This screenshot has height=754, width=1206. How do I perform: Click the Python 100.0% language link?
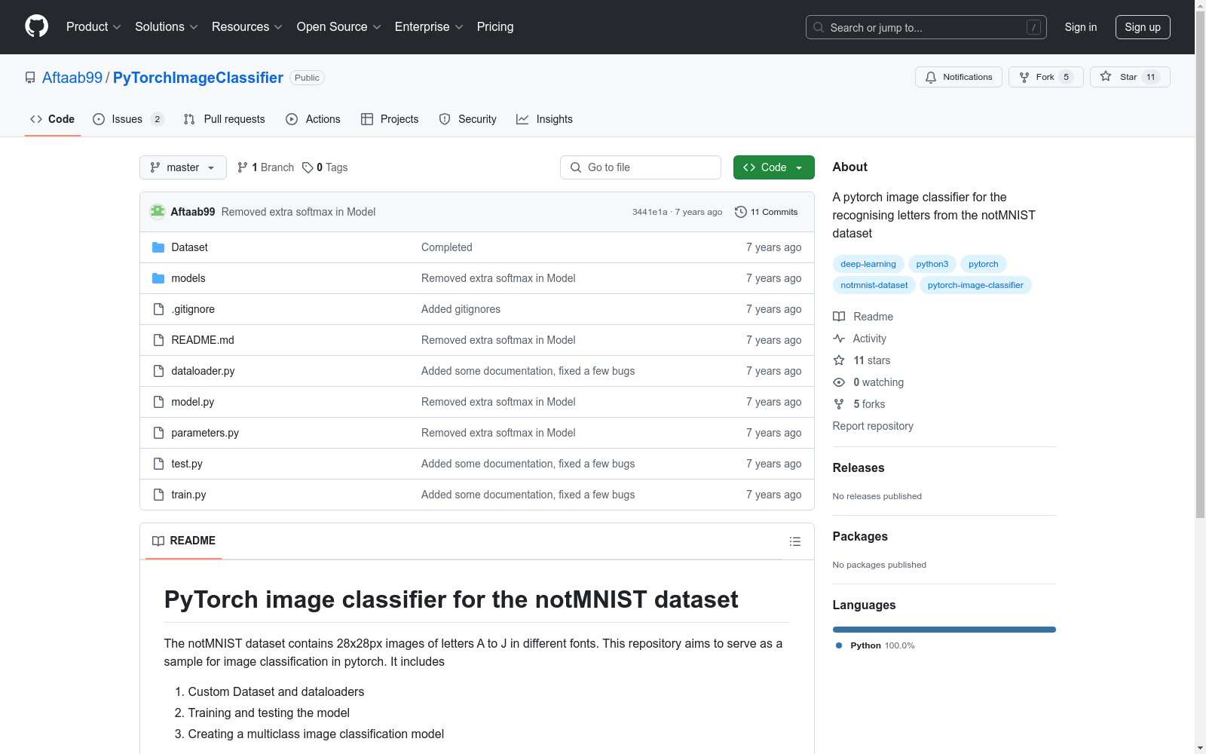tap(875, 645)
